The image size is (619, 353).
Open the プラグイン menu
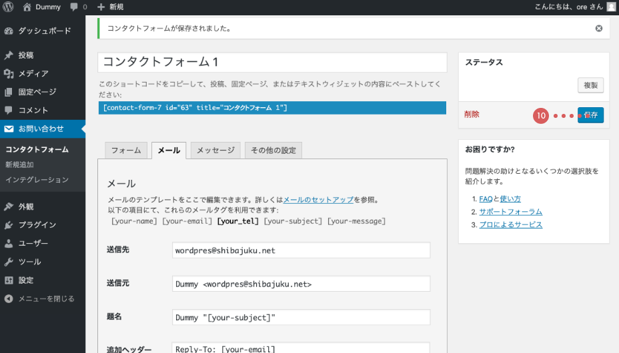tap(37, 225)
